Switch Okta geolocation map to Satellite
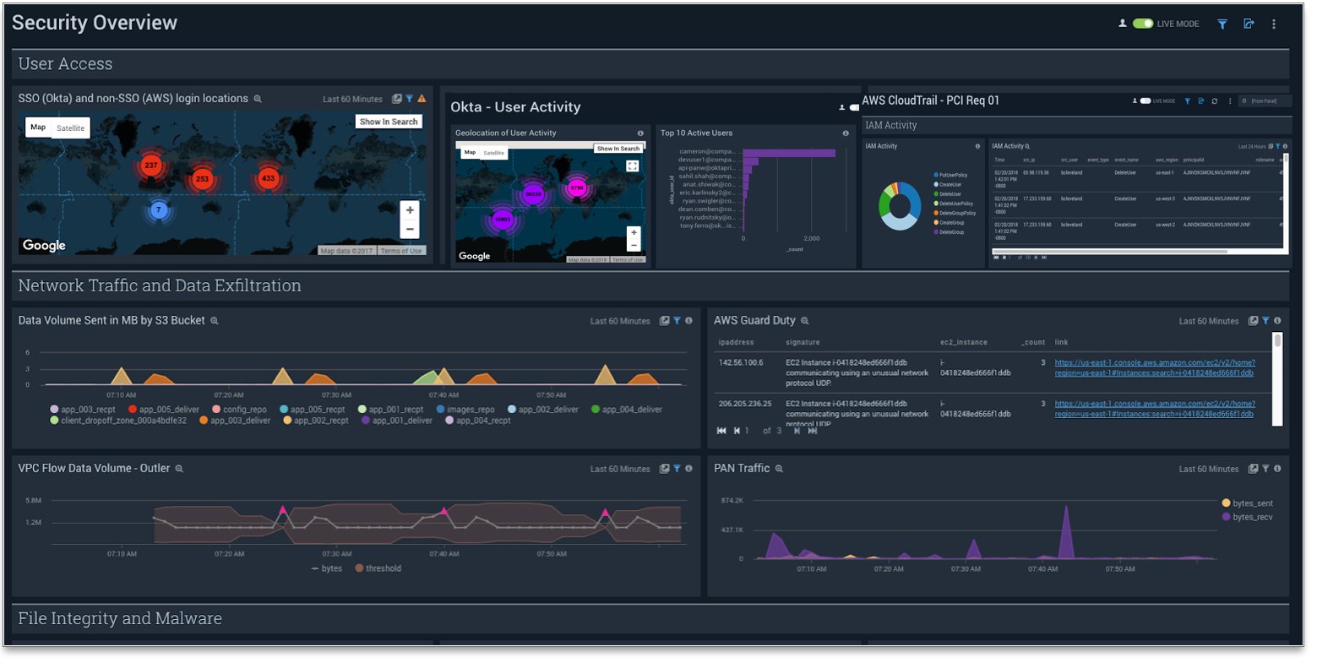The image size is (1317, 663). pyautogui.click(x=494, y=153)
